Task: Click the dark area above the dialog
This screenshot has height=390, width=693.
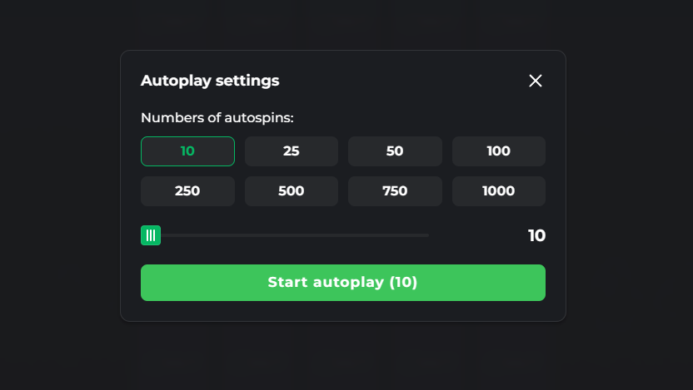Action: 343,23
